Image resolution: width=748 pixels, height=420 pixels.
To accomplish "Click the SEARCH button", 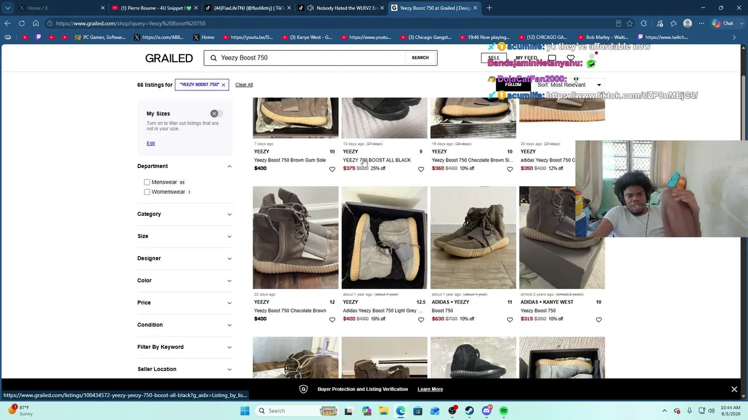I will point(420,58).
